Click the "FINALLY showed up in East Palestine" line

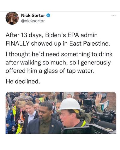pyautogui.click(x=57, y=43)
